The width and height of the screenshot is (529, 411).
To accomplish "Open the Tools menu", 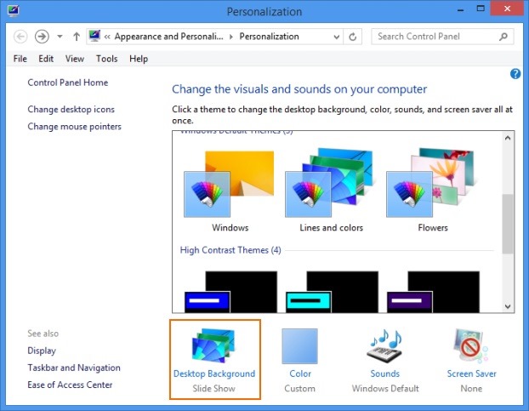I will 106,59.
